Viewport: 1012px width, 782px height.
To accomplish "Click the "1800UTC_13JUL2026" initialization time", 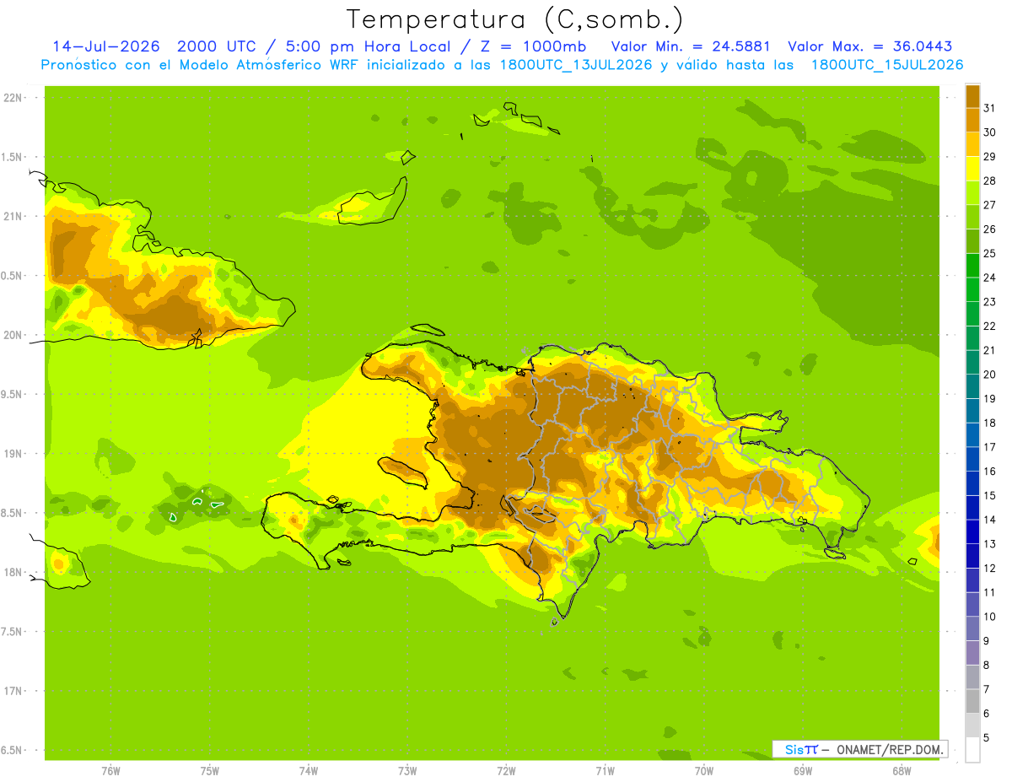I will point(577,65).
